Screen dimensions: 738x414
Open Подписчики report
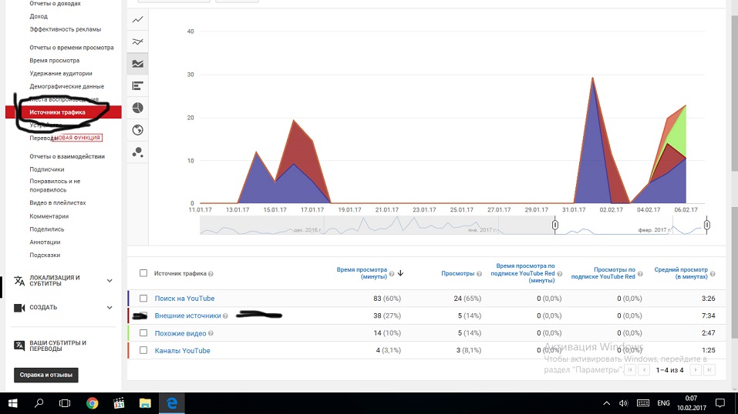[46, 169]
